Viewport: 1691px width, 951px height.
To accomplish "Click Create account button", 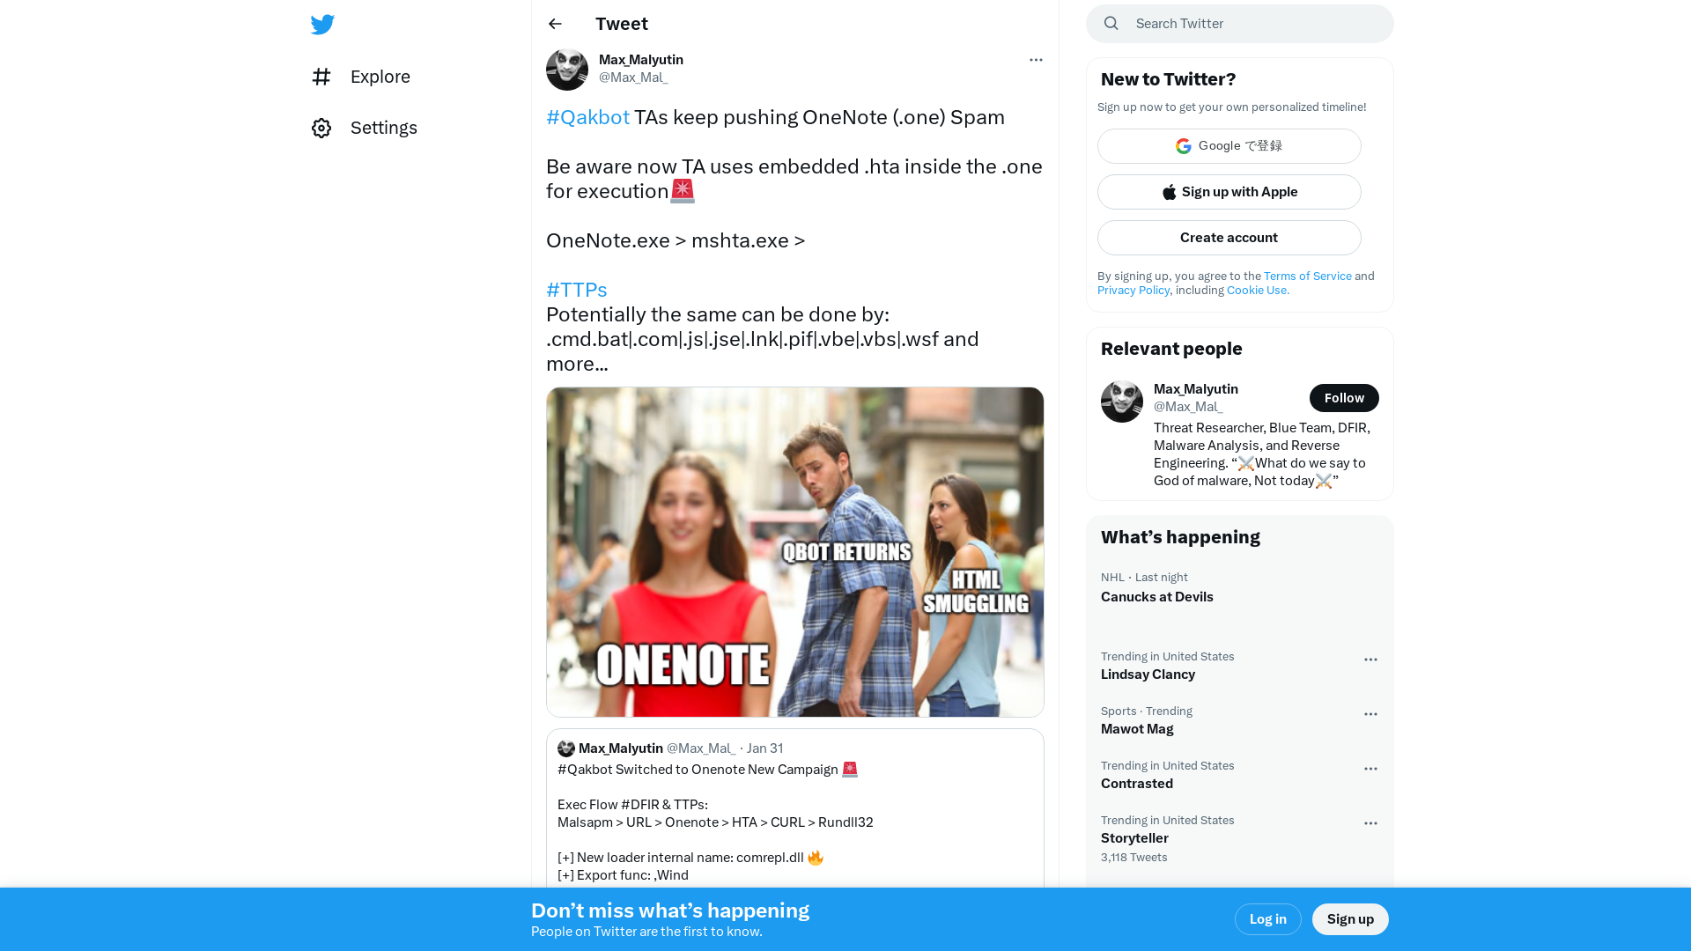I will point(1229,238).
